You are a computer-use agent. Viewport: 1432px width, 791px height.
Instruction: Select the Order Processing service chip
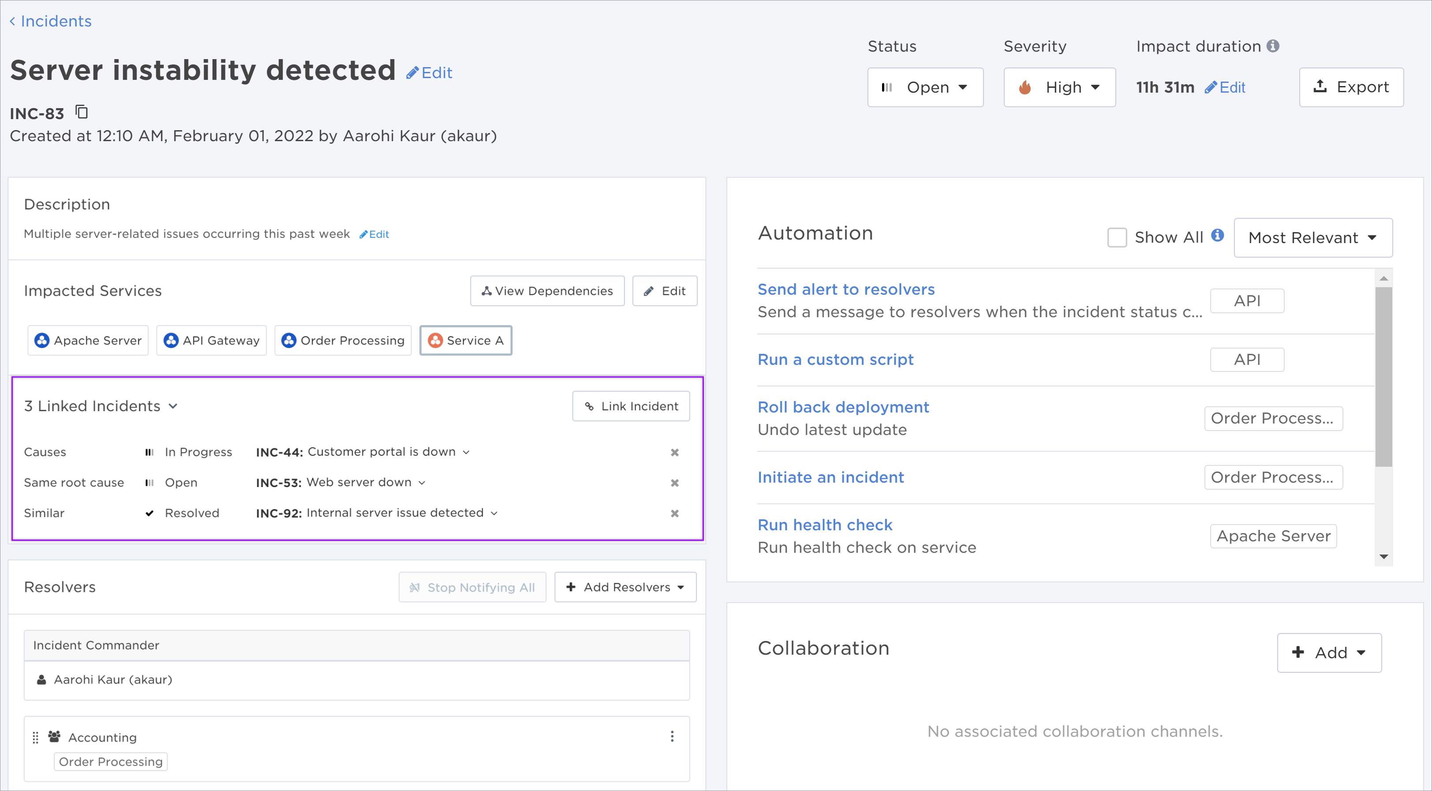(342, 341)
